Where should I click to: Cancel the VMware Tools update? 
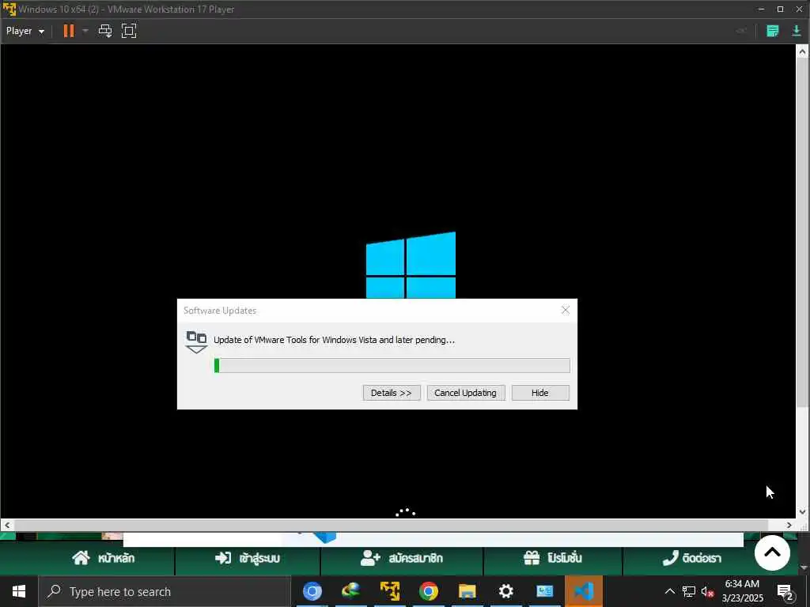tap(465, 393)
